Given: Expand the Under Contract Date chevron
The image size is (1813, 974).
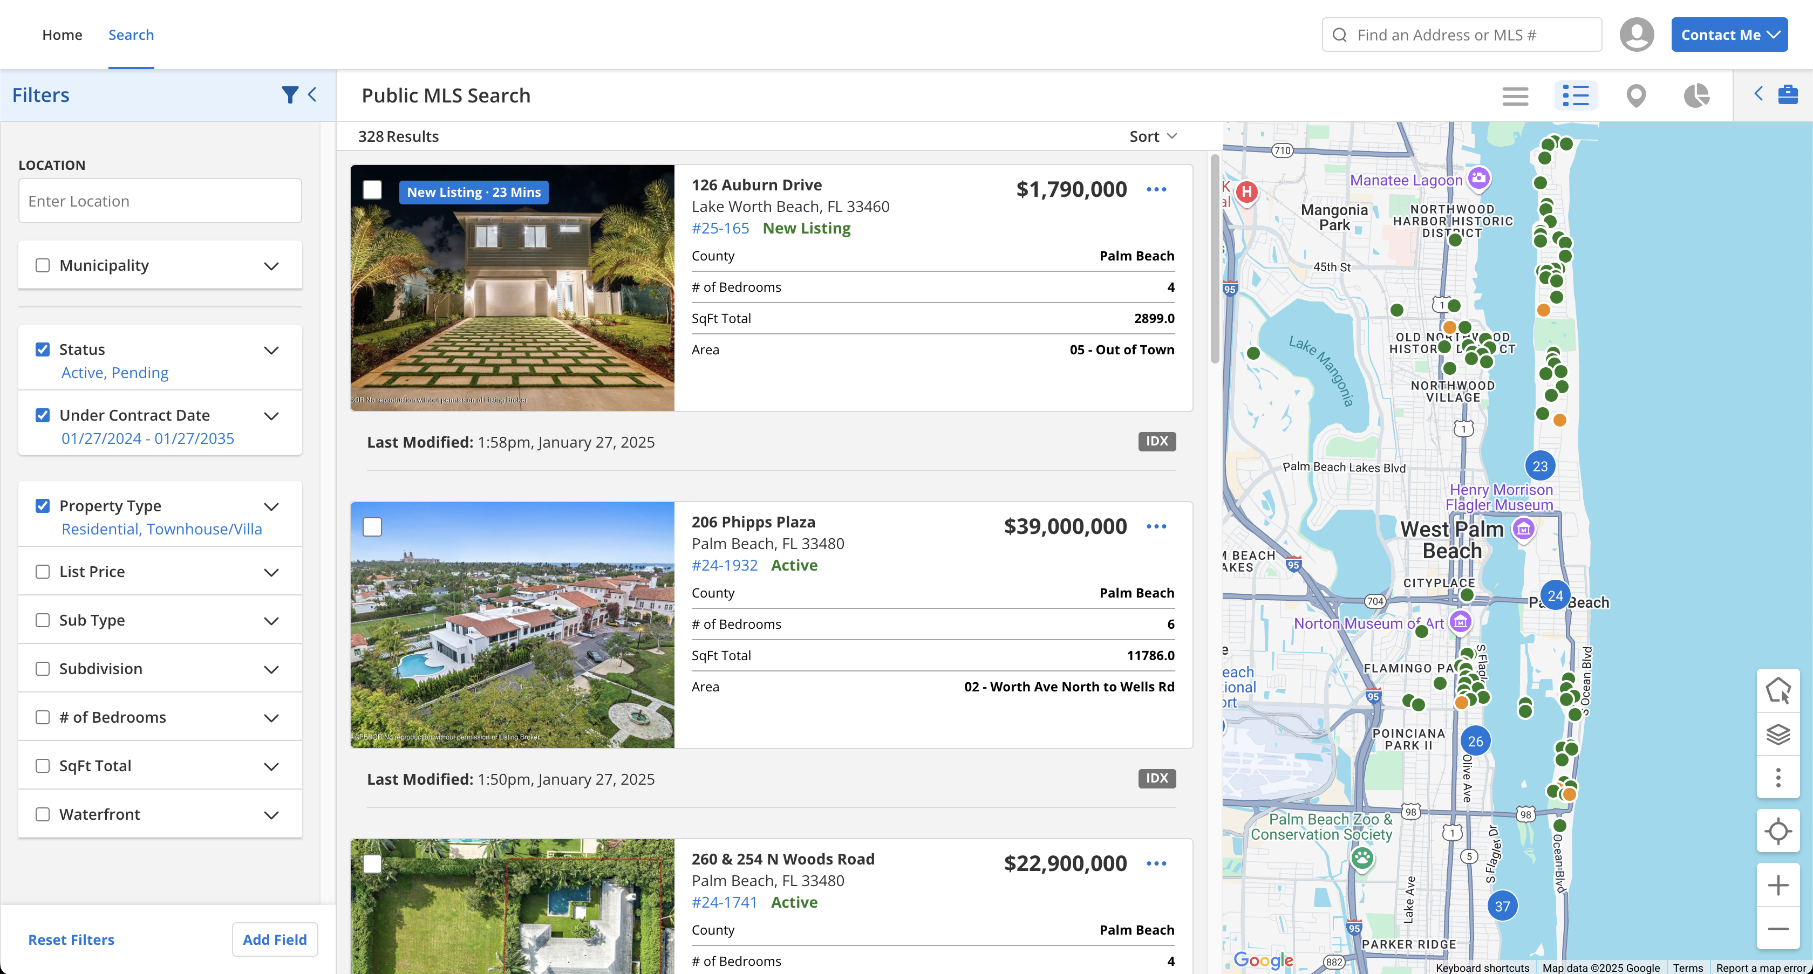Looking at the screenshot, I should click(x=271, y=416).
